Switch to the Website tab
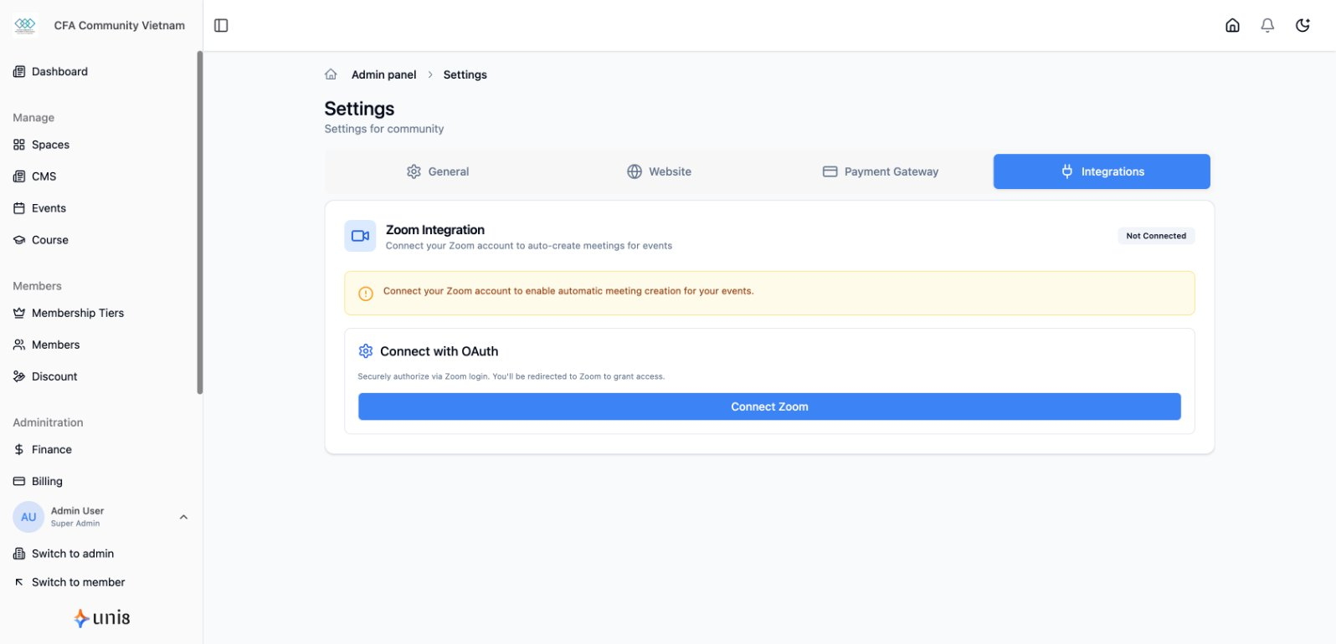The width and height of the screenshot is (1336, 644). pos(659,171)
